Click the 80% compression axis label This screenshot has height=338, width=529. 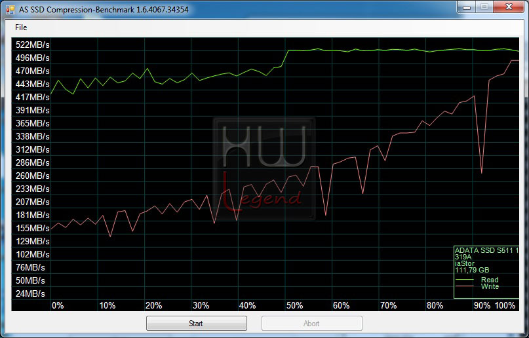pos(435,306)
